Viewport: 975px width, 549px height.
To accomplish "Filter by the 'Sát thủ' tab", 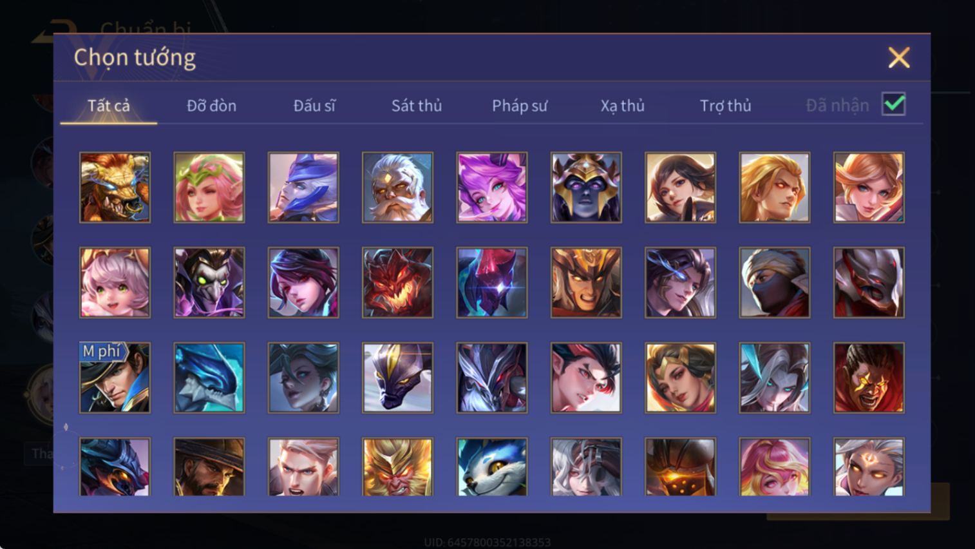I will tap(417, 106).
